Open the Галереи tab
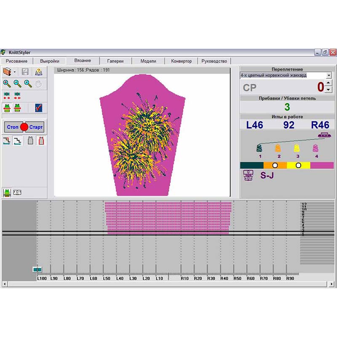This screenshot has height=337, width=337. click(x=115, y=61)
